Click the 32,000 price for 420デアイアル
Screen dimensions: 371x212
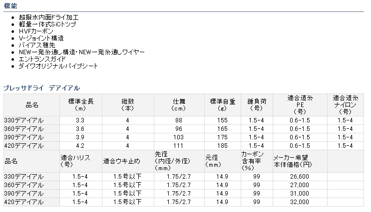point(300,202)
